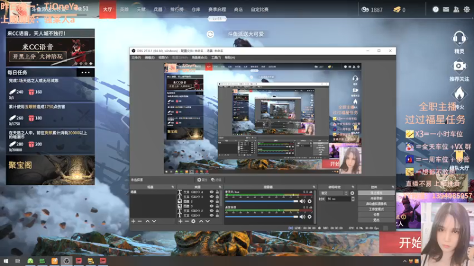474x266 pixels.
Task: Open Windows Start menu
Action: coord(6,261)
